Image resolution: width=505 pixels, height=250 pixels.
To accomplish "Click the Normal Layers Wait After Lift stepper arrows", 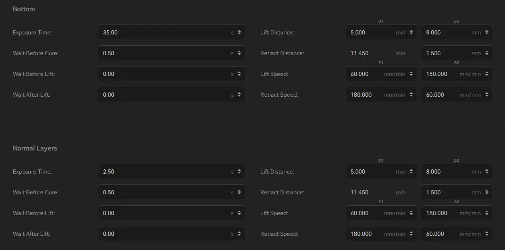I will (x=239, y=233).
